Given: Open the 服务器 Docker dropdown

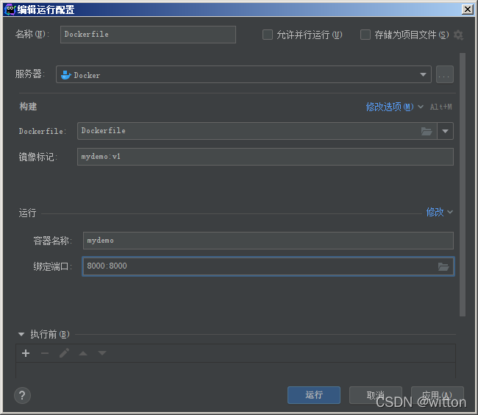Looking at the screenshot, I should tap(243, 74).
